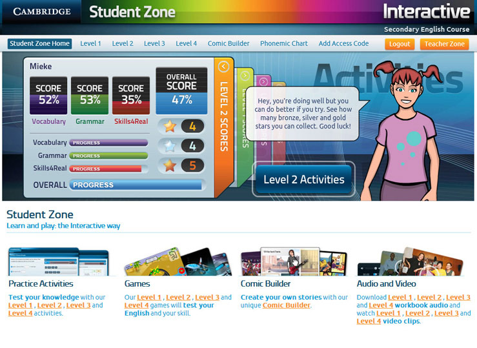This screenshot has height=348, width=477.
Task: Download Level 2 workbook audio link
Action: coord(429,297)
